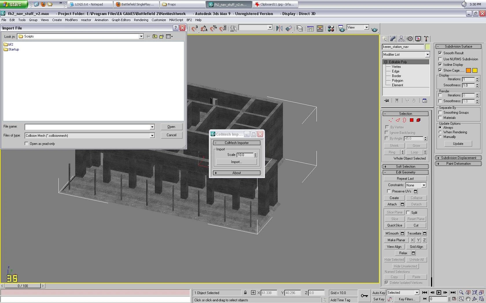Viewport: 486px width, 303px height.
Task: Expand the About rollout in ColMesh Importer
Action: pos(237,173)
